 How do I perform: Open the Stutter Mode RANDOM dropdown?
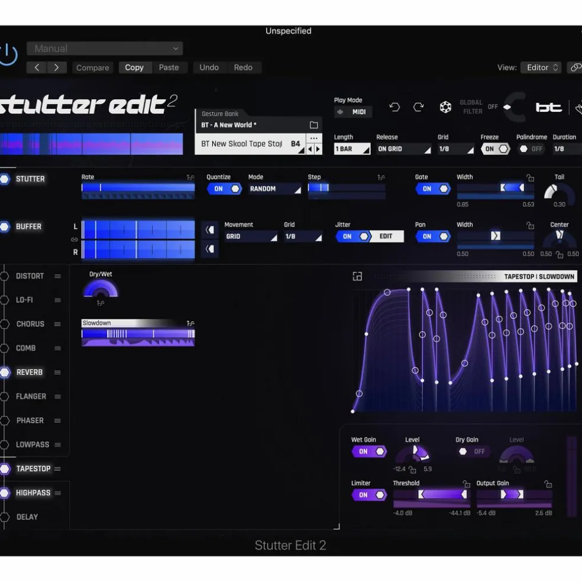[274, 189]
